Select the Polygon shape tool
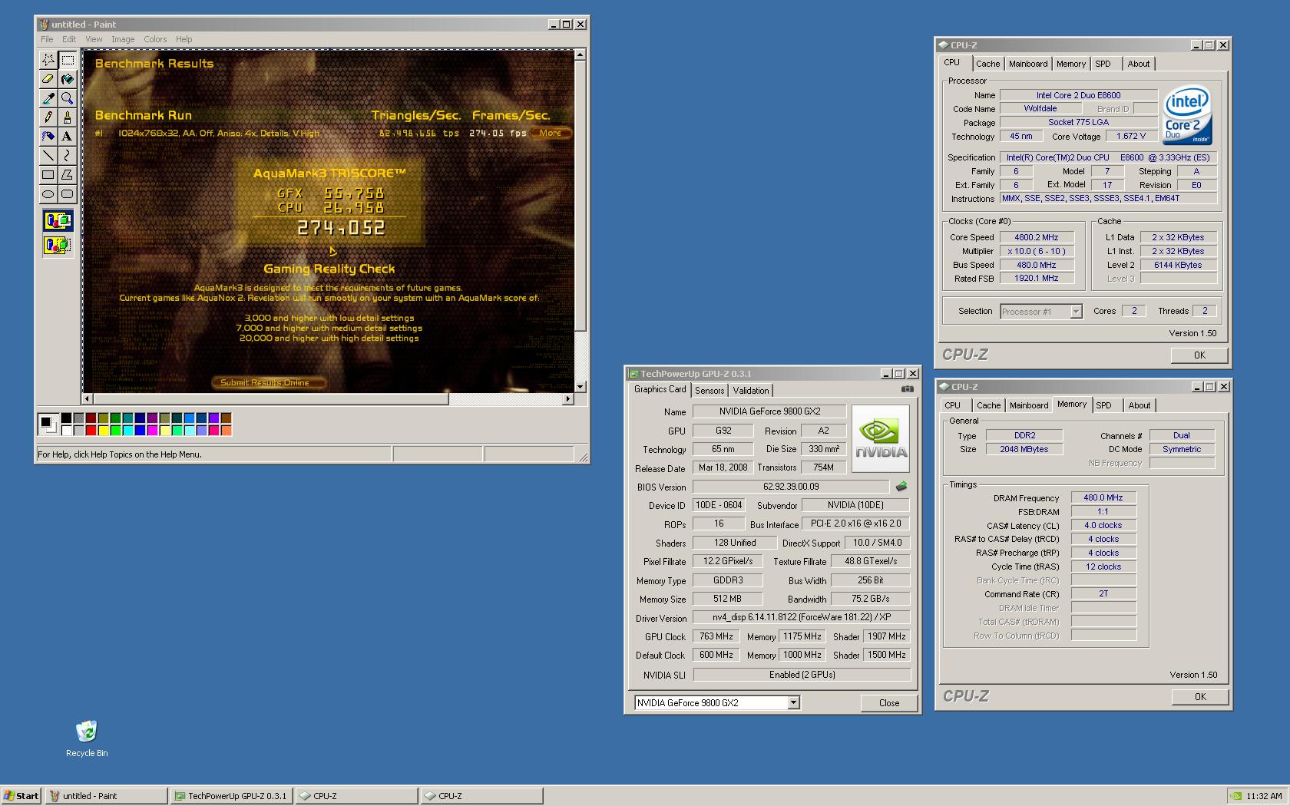This screenshot has height=806, width=1290. click(68, 175)
